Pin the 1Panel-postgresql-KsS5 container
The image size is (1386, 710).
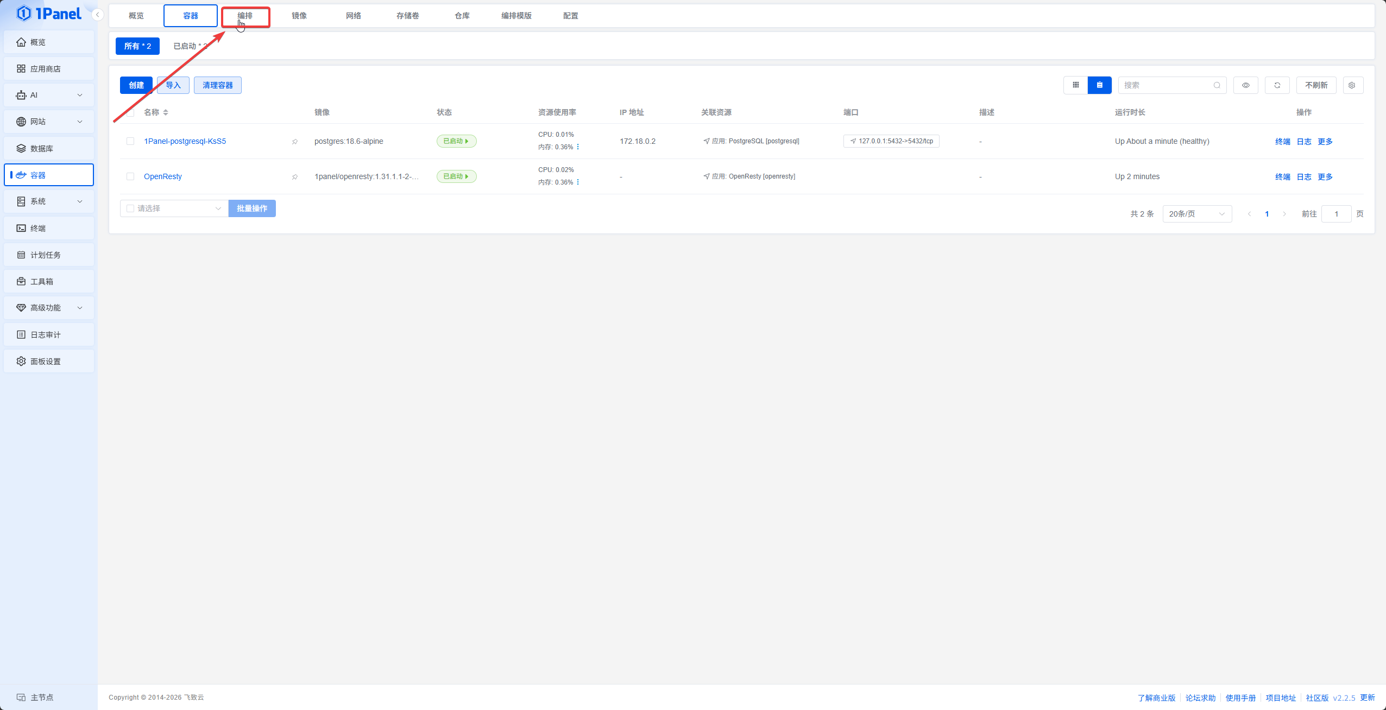295,142
